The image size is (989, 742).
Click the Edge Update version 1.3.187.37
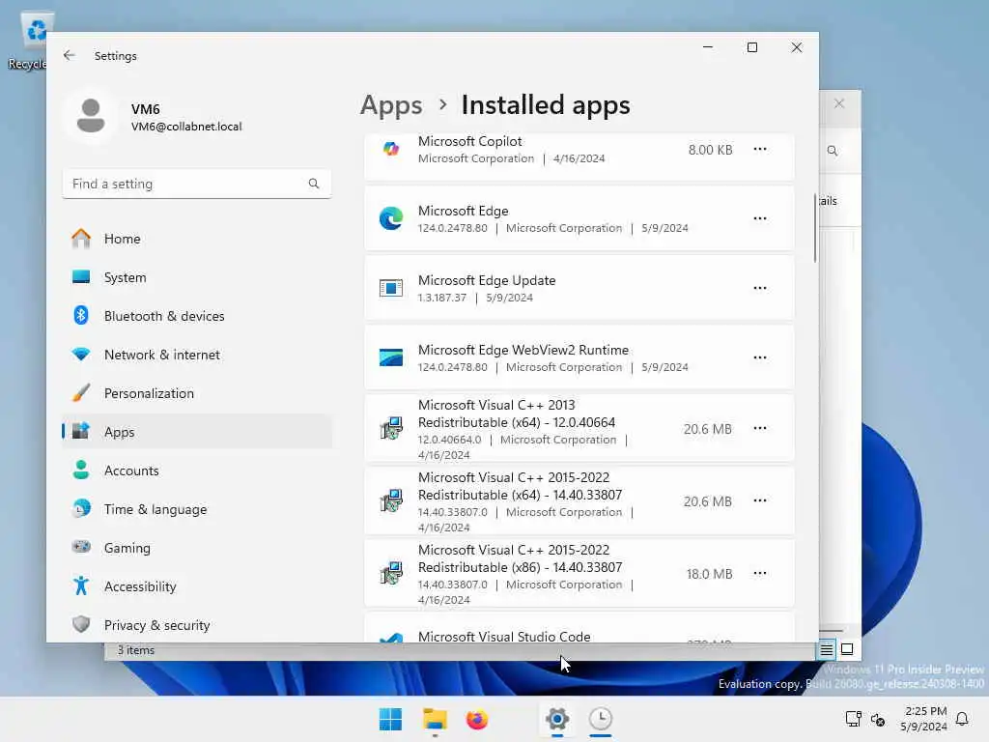tap(442, 298)
